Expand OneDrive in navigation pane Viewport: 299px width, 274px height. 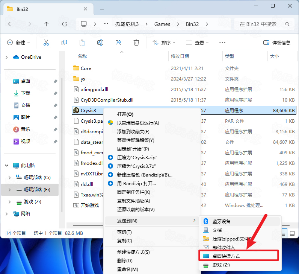[x=7, y=57]
